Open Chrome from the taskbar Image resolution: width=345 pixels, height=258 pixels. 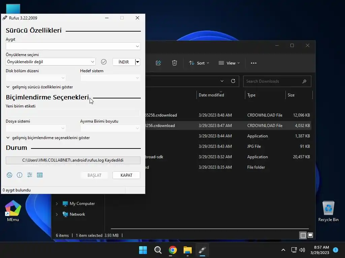[x=173, y=250]
